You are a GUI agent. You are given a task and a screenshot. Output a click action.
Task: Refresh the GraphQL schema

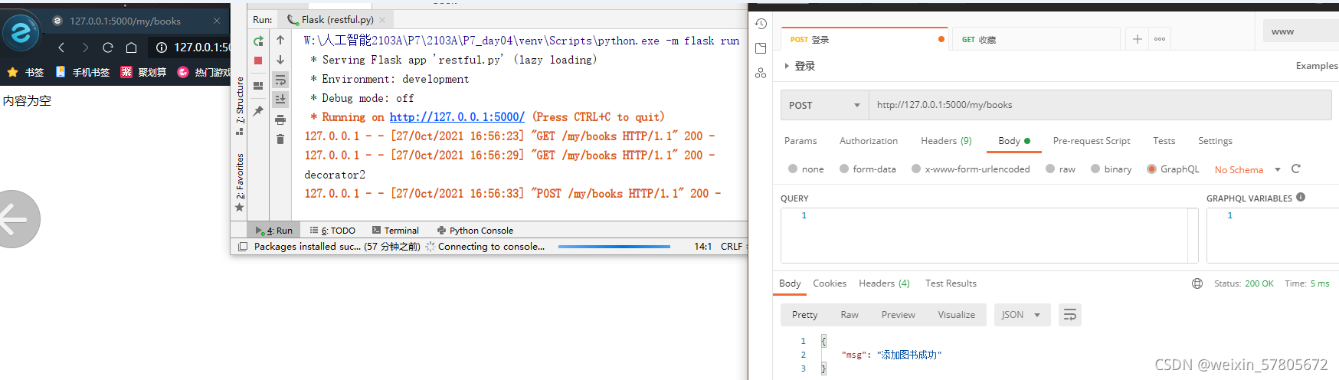[x=1296, y=169]
